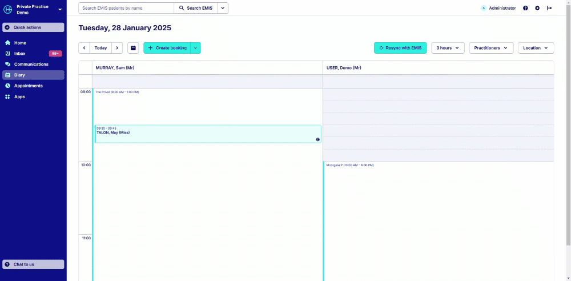
Task: Click info icon on TALON appointment
Action: pos(317,139)
